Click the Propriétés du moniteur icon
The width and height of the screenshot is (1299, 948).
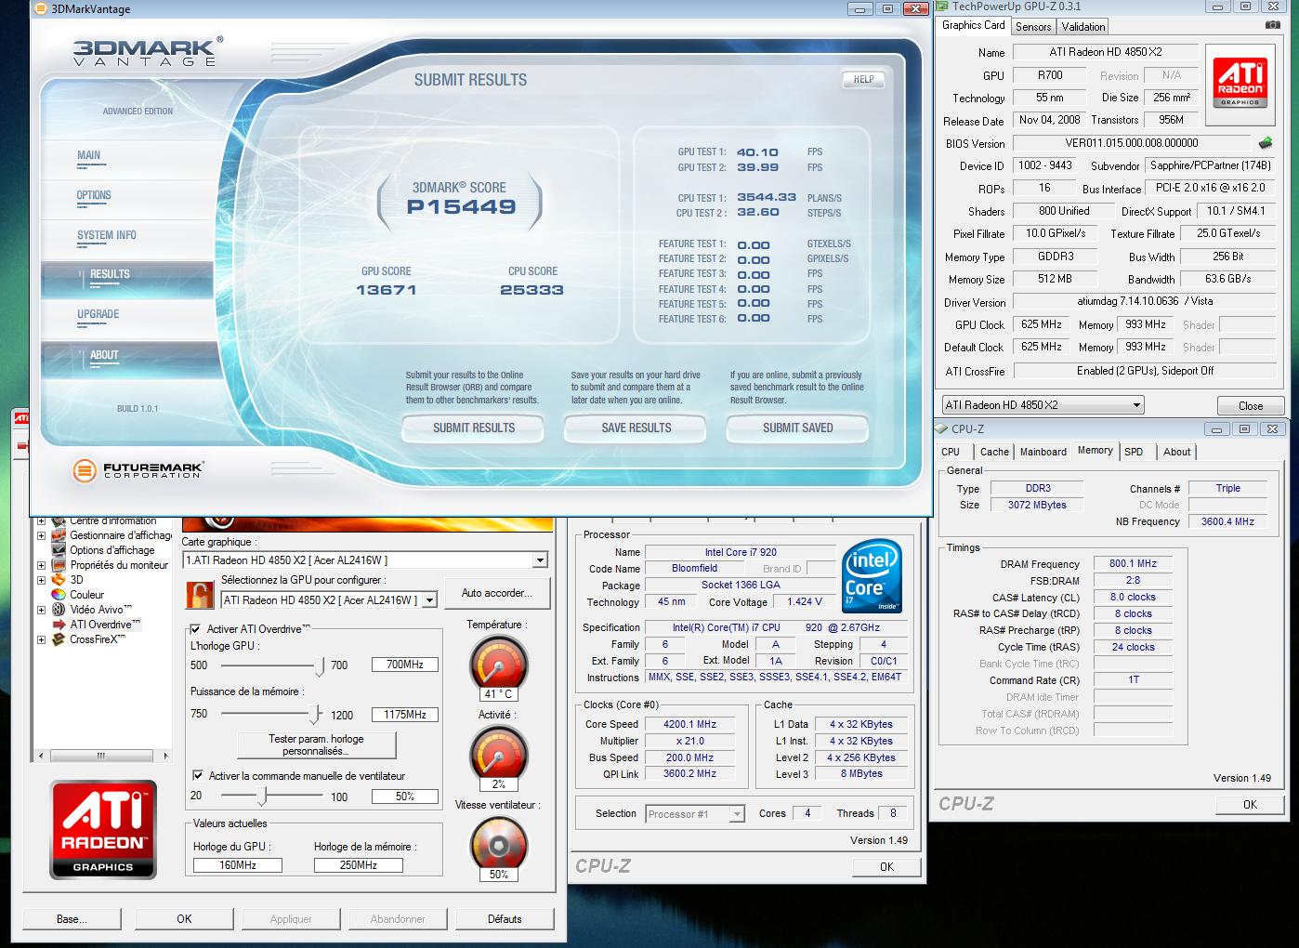click(59, 565)
